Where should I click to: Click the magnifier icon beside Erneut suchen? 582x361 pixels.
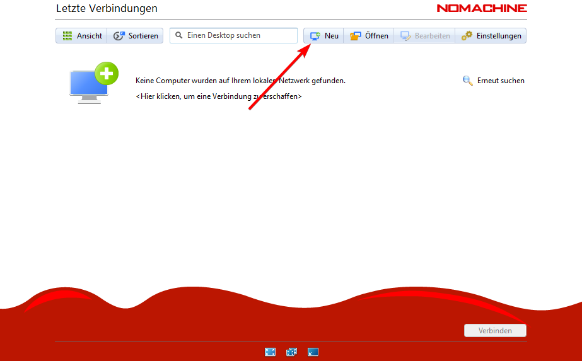coord(467,81)
